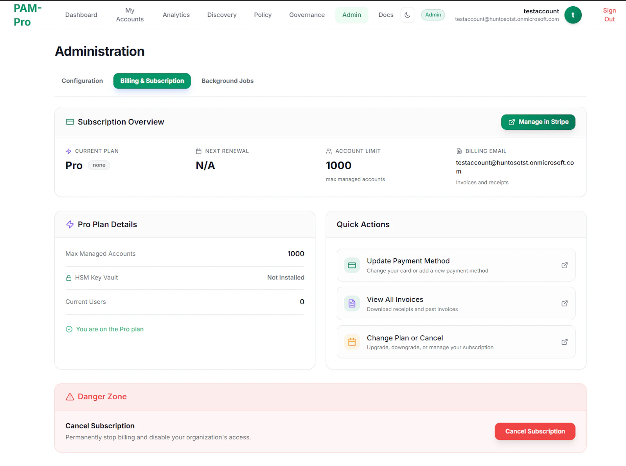Screen dimensions: 626x466
Task: Click the 'Not Installed' HSM status
Action: pyautogui.click(x=286, y=278)
